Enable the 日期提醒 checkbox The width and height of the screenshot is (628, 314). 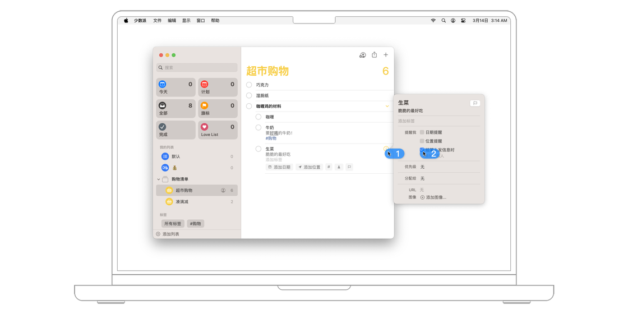coord(422,132)
